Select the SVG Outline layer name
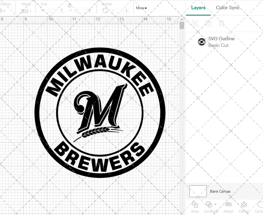The width and height of the screenshot is (263, 215). [221, 39]
